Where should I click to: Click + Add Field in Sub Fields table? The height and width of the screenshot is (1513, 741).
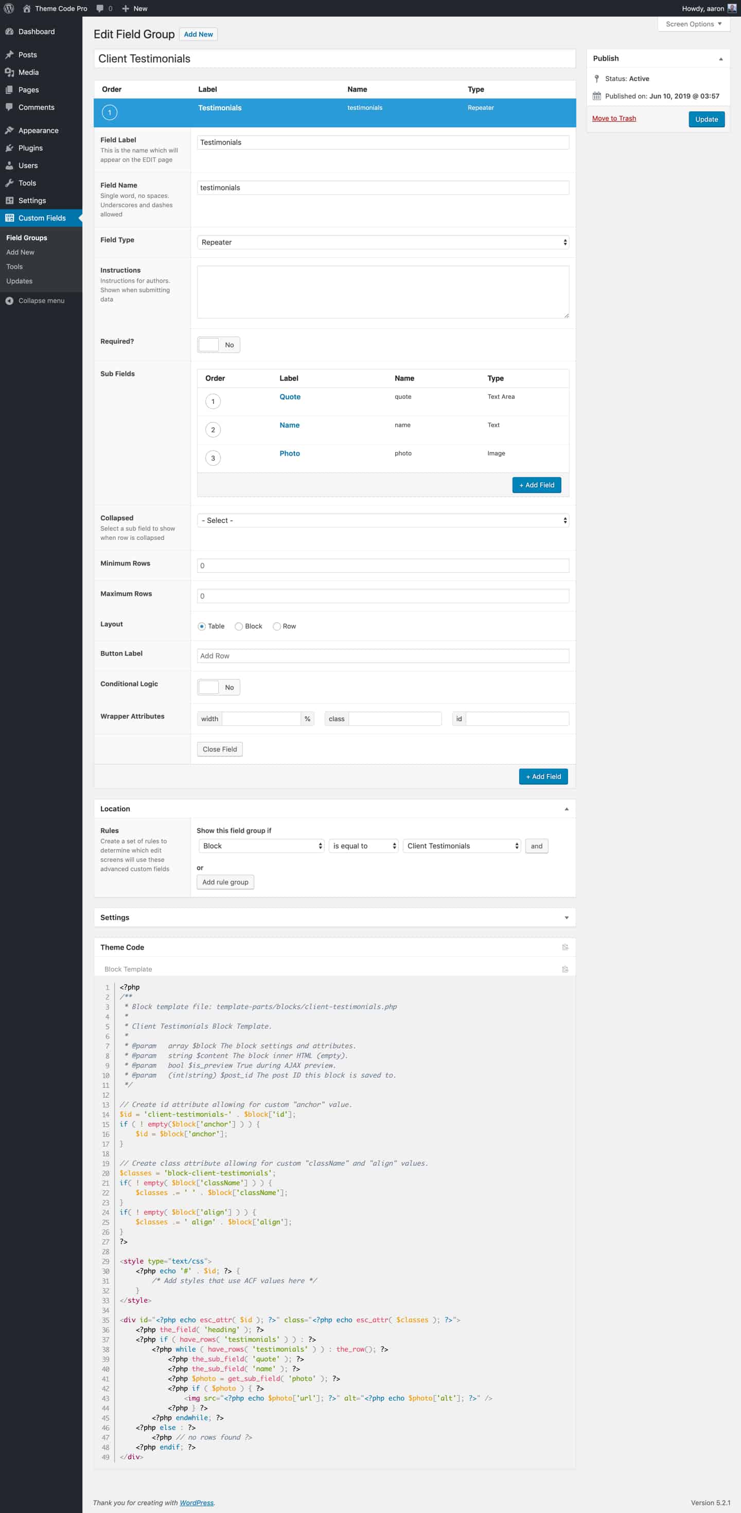[x=536, y=485]
